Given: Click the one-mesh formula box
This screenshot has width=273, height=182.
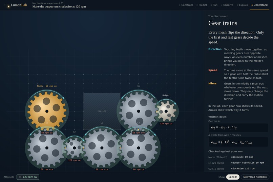Looking at the screenshot, I should pos(238,128).
